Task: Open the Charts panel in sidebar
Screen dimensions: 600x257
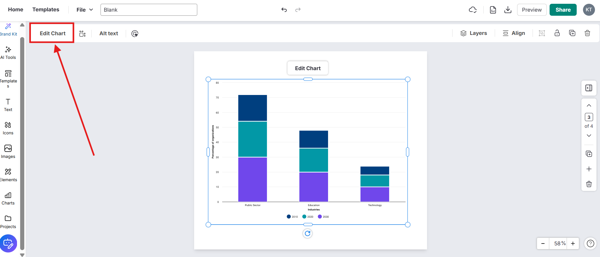Action: pyautogui.click(x=8, y=198)
